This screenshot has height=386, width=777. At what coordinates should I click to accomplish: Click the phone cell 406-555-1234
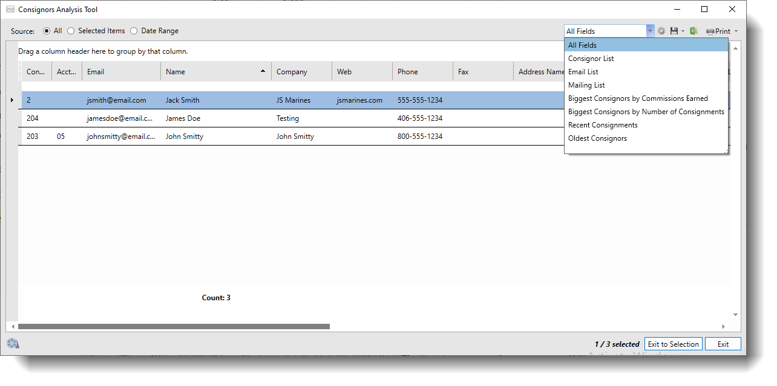[422, 118]
